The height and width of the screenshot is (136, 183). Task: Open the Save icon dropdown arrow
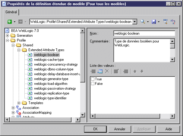pyautogui.click(x=159, y=22)
